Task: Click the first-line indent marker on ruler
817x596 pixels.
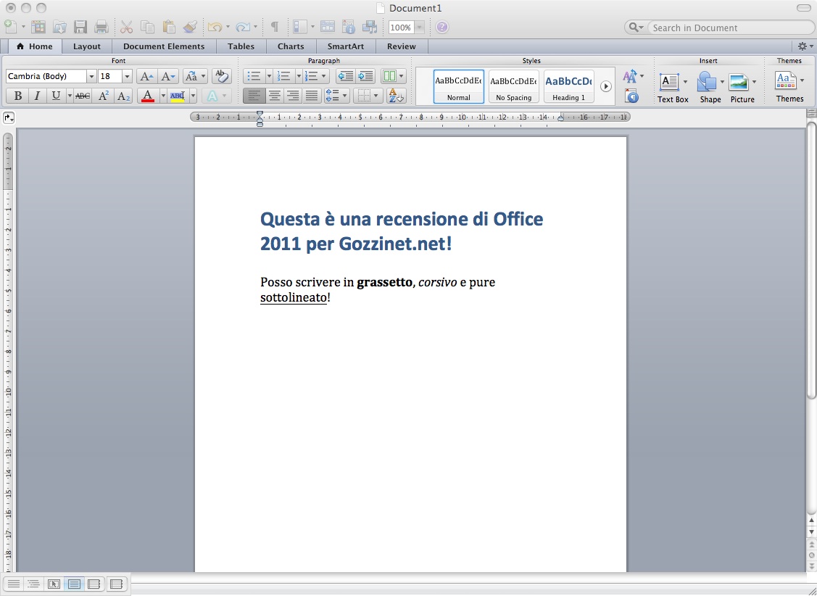Action: pyautogui.click(x=260, y=114)
